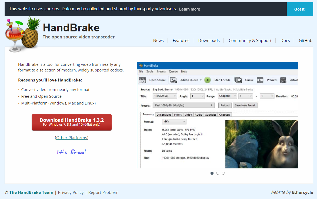This screenshot has width=317, height=199.
Task: Click the Preview film frame icon
Action: pos(260,80)
